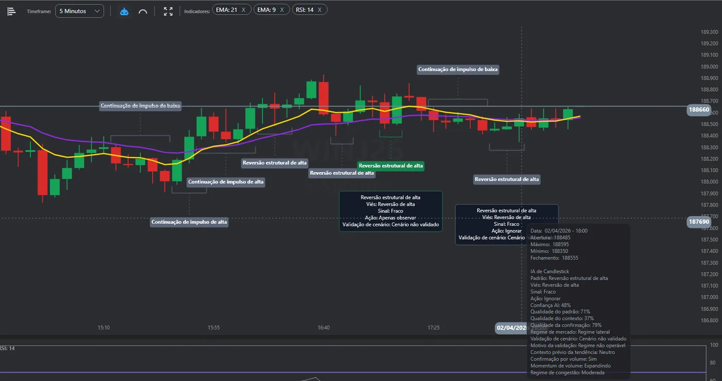
Task: Click the 188660 current price tag
Action: click(699, 110)
